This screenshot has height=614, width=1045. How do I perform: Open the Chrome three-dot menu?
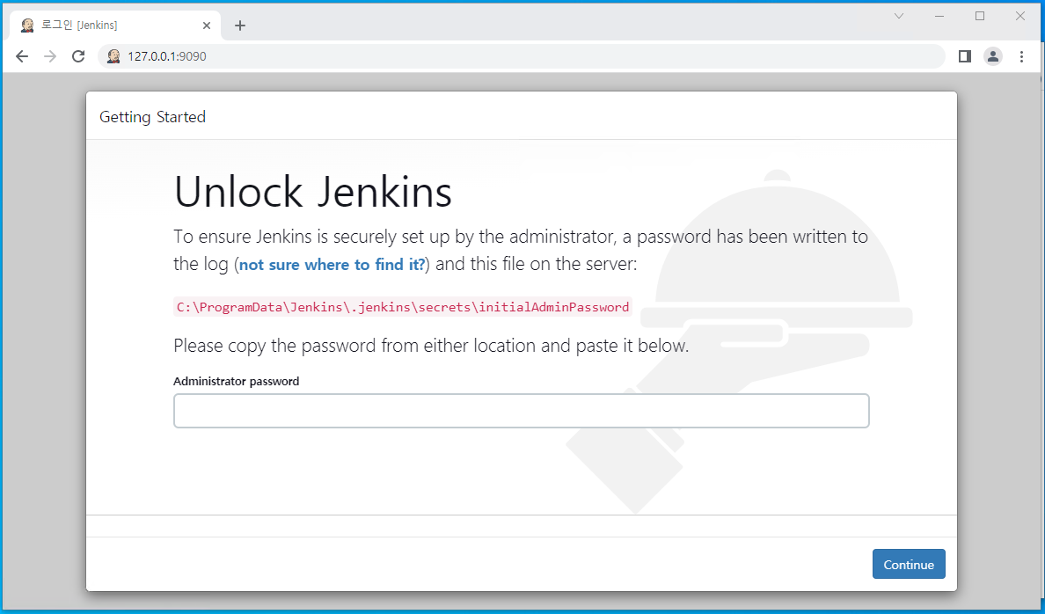click(1021, 56)
